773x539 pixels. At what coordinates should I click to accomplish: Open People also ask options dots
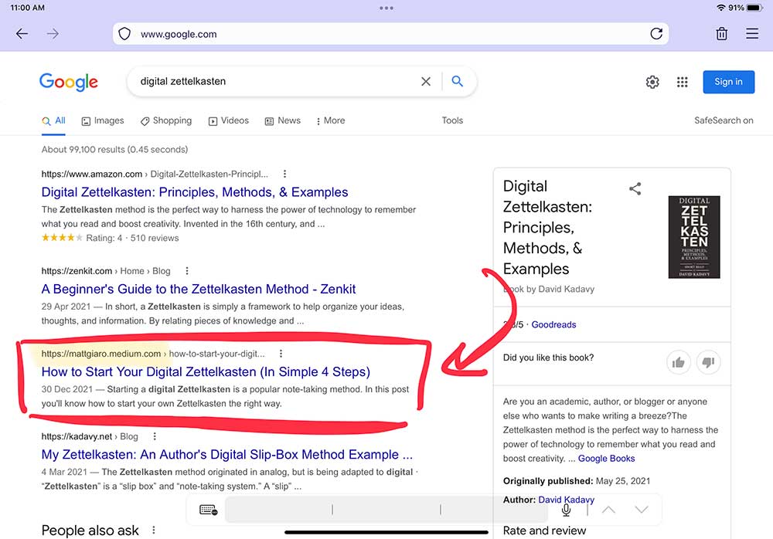(x=154, y=531)
